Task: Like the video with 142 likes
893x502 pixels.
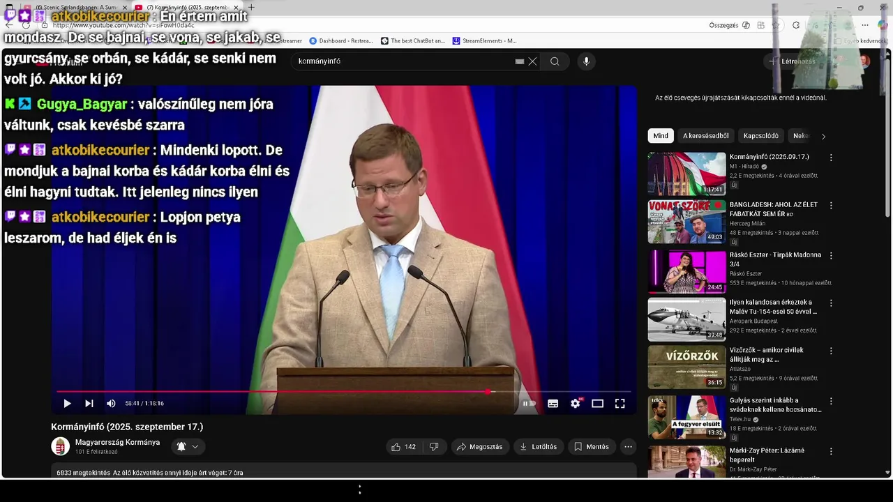Action: pos(404,447)
